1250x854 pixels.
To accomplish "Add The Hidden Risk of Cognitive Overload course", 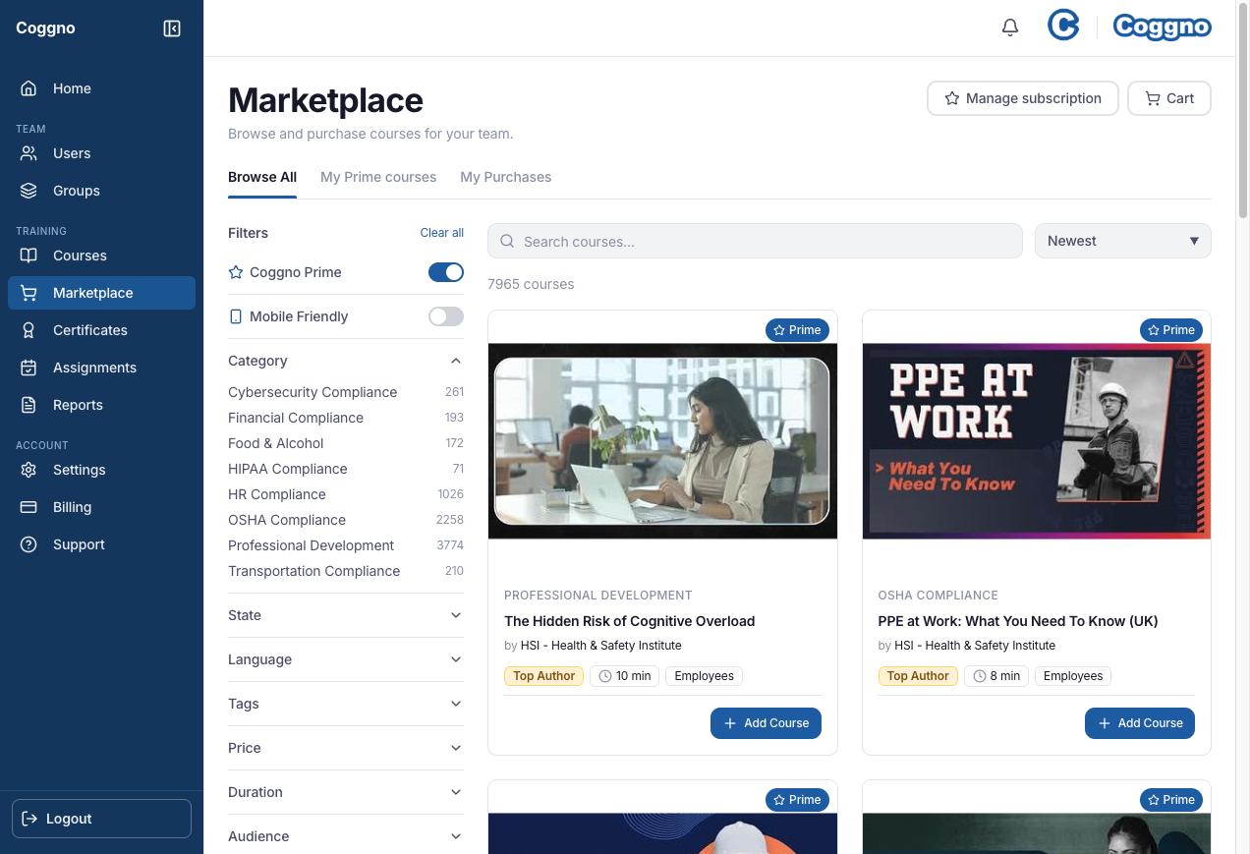I will [766, 723].
